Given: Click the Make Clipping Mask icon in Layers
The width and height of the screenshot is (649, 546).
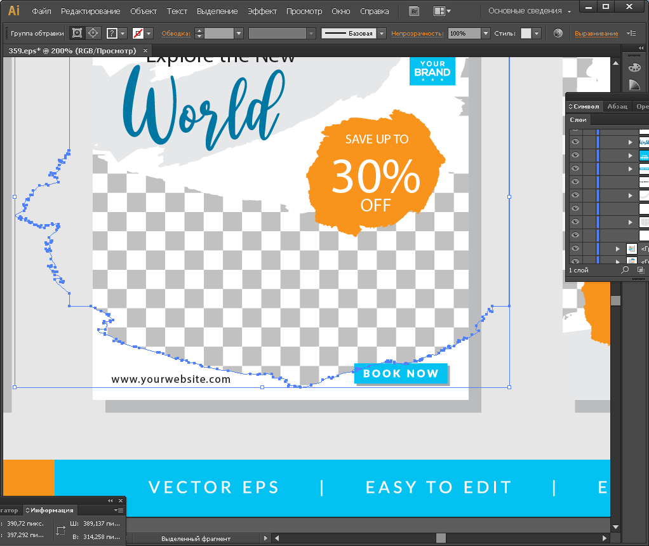Looking at the screenshot, I should [640, 270].
